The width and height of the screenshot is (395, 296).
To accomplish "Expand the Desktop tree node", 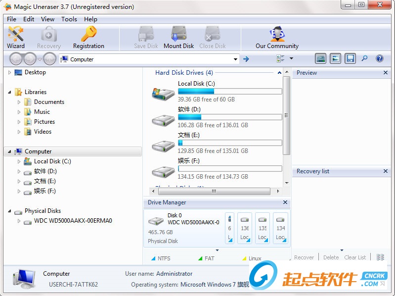I will point(9,72).
